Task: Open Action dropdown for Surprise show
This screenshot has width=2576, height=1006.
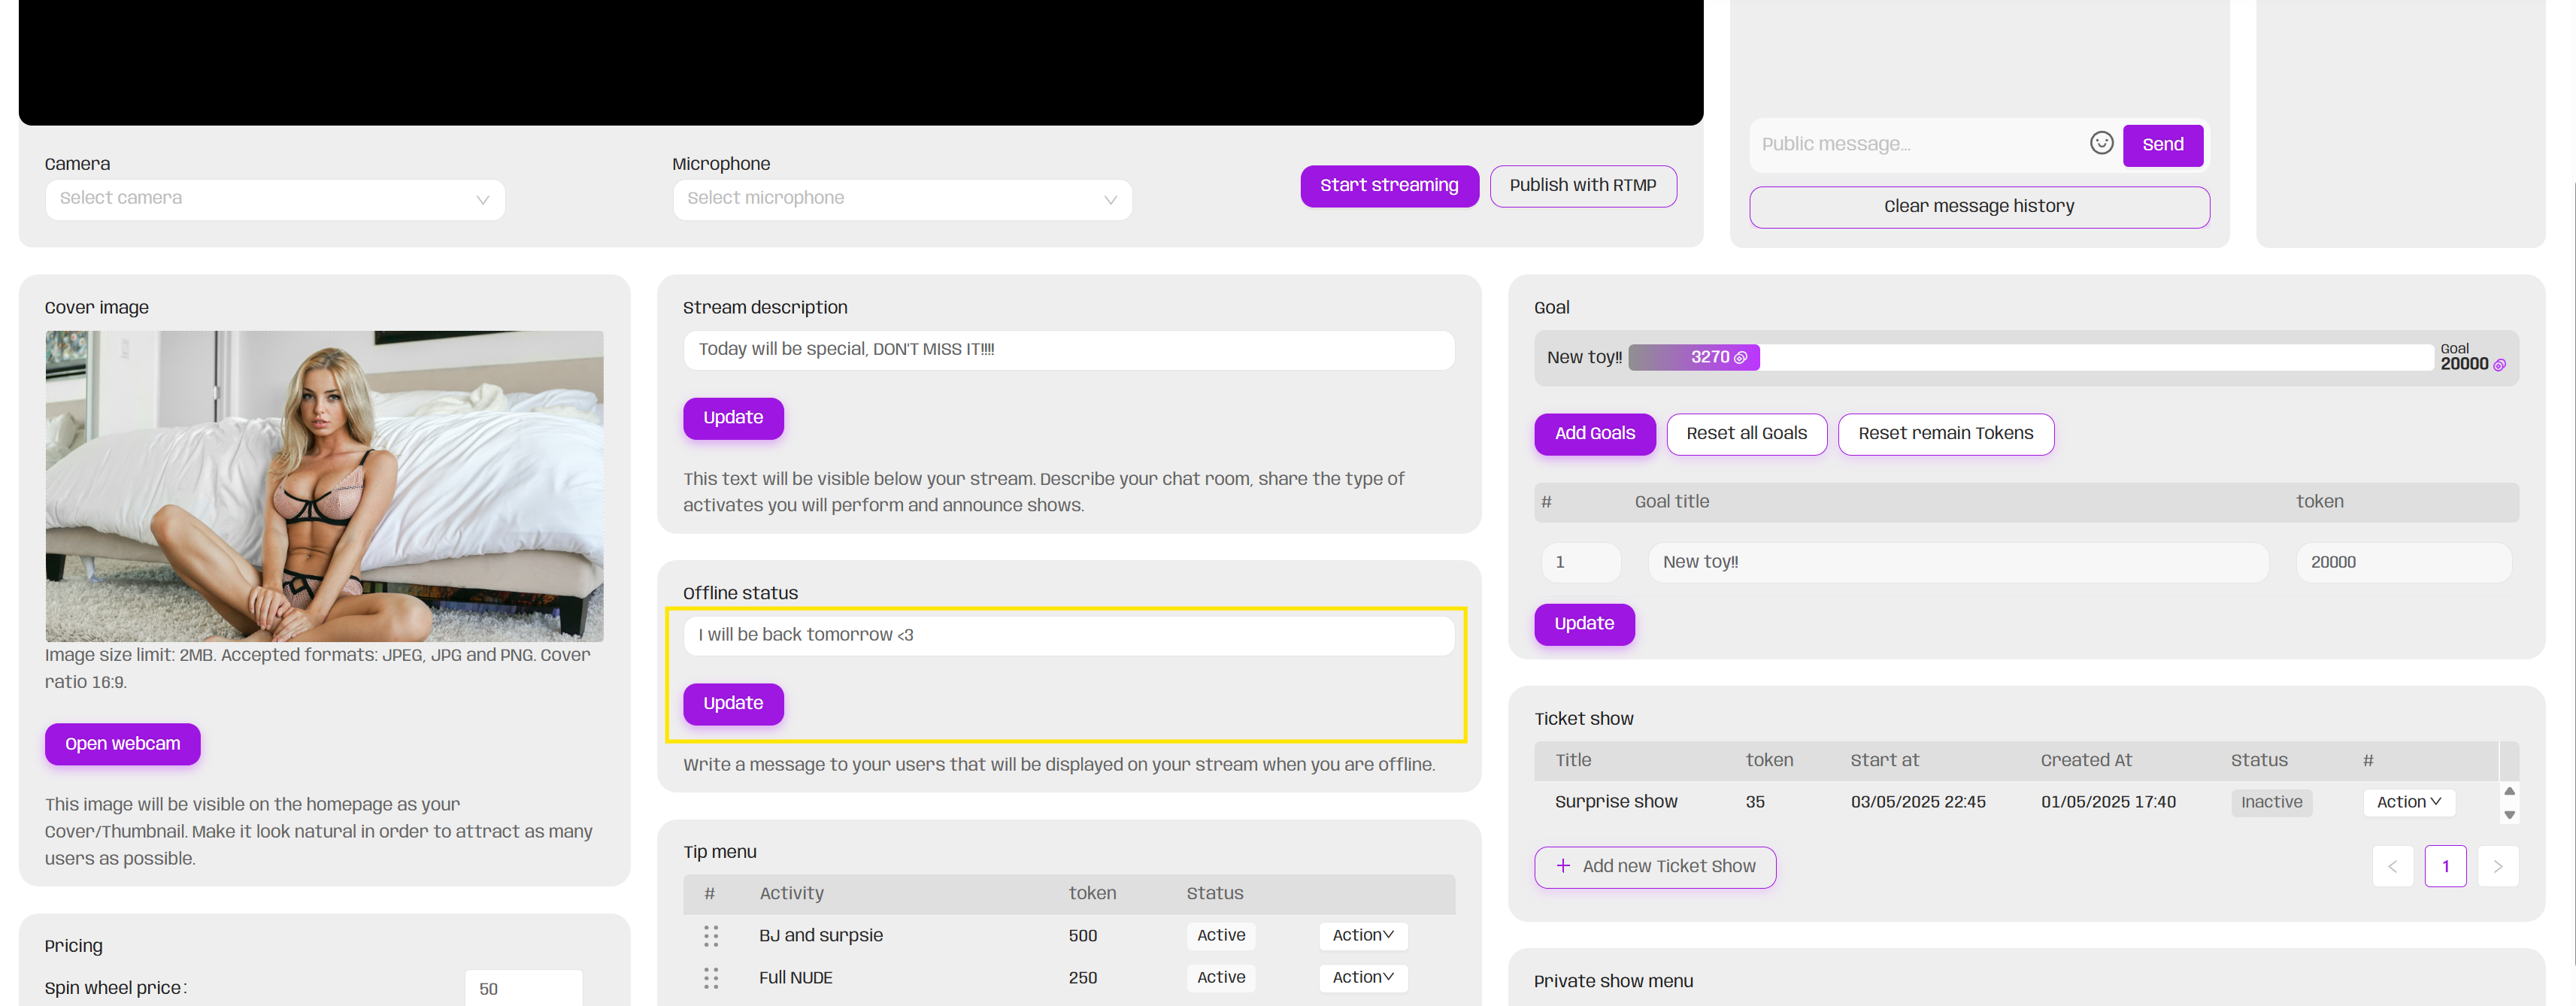Action: tap(2408, 802)
